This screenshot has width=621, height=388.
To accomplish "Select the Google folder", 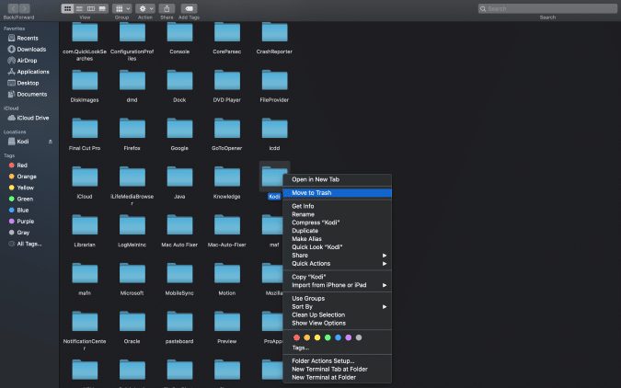I will 179,134.
